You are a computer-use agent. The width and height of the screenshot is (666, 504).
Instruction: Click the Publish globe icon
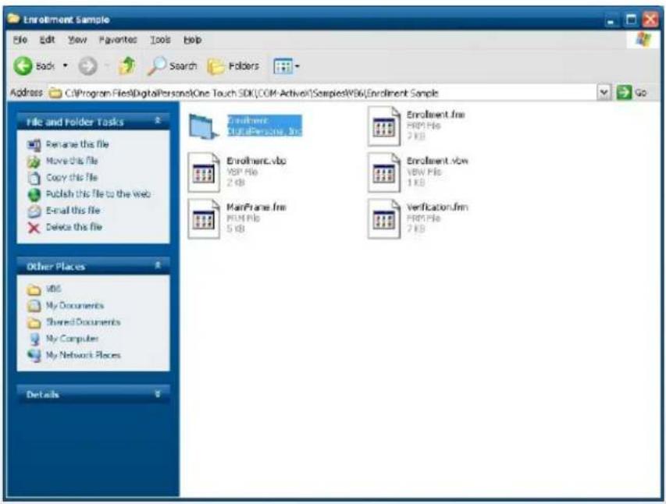pos(34,194)
